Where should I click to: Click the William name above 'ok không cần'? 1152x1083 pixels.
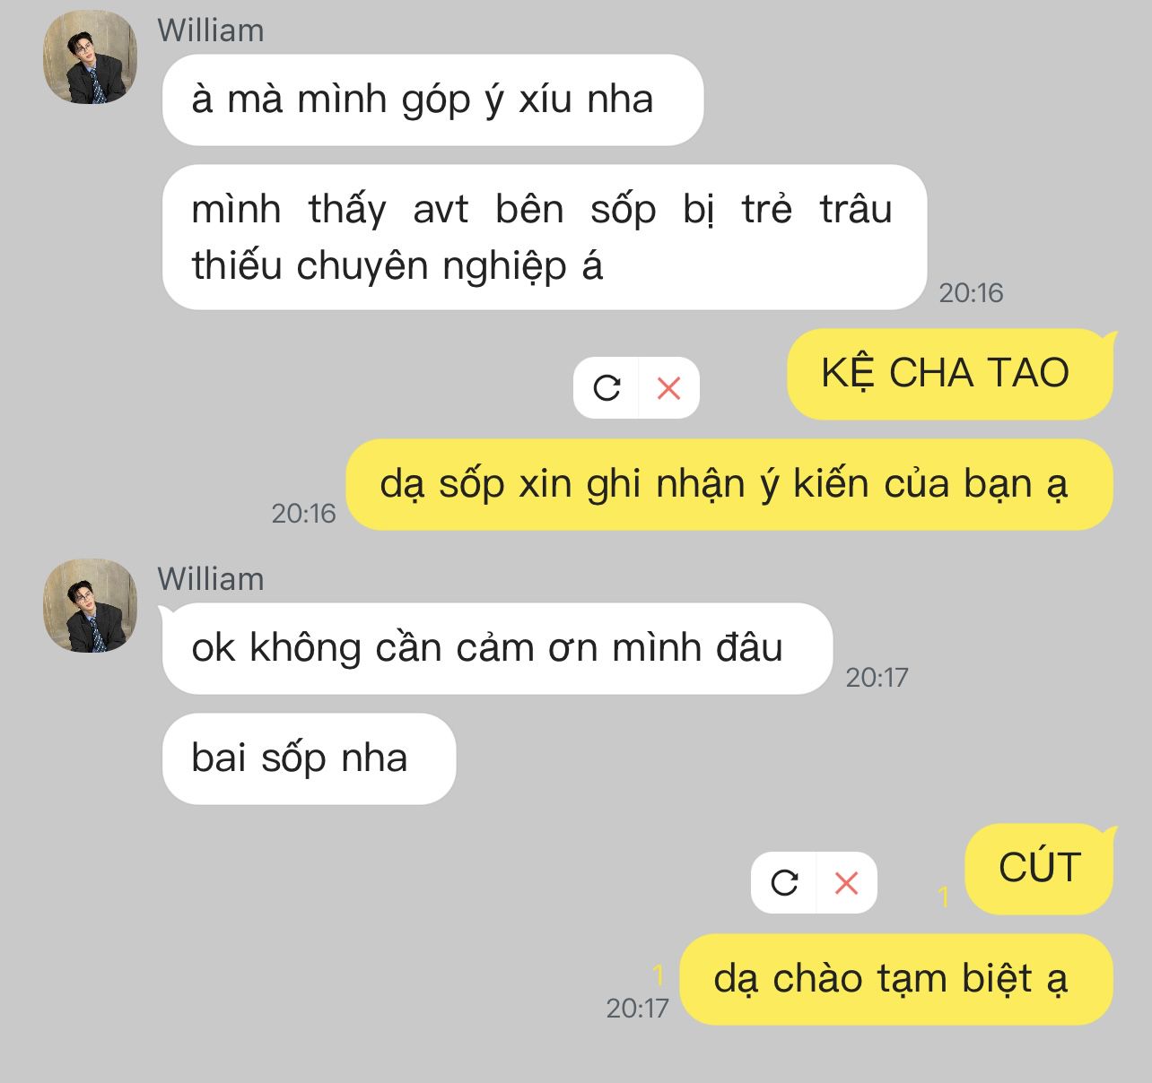(211, 579)
